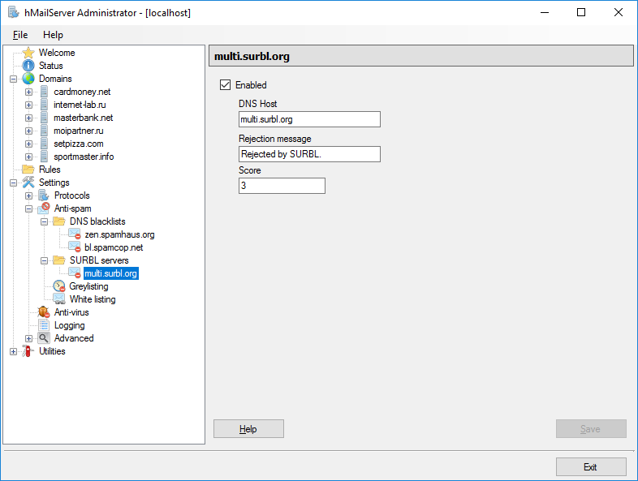Viewport: 638px width, 481px height.
Task: Click the Anti-spam icon
Action: click(44, 208)
